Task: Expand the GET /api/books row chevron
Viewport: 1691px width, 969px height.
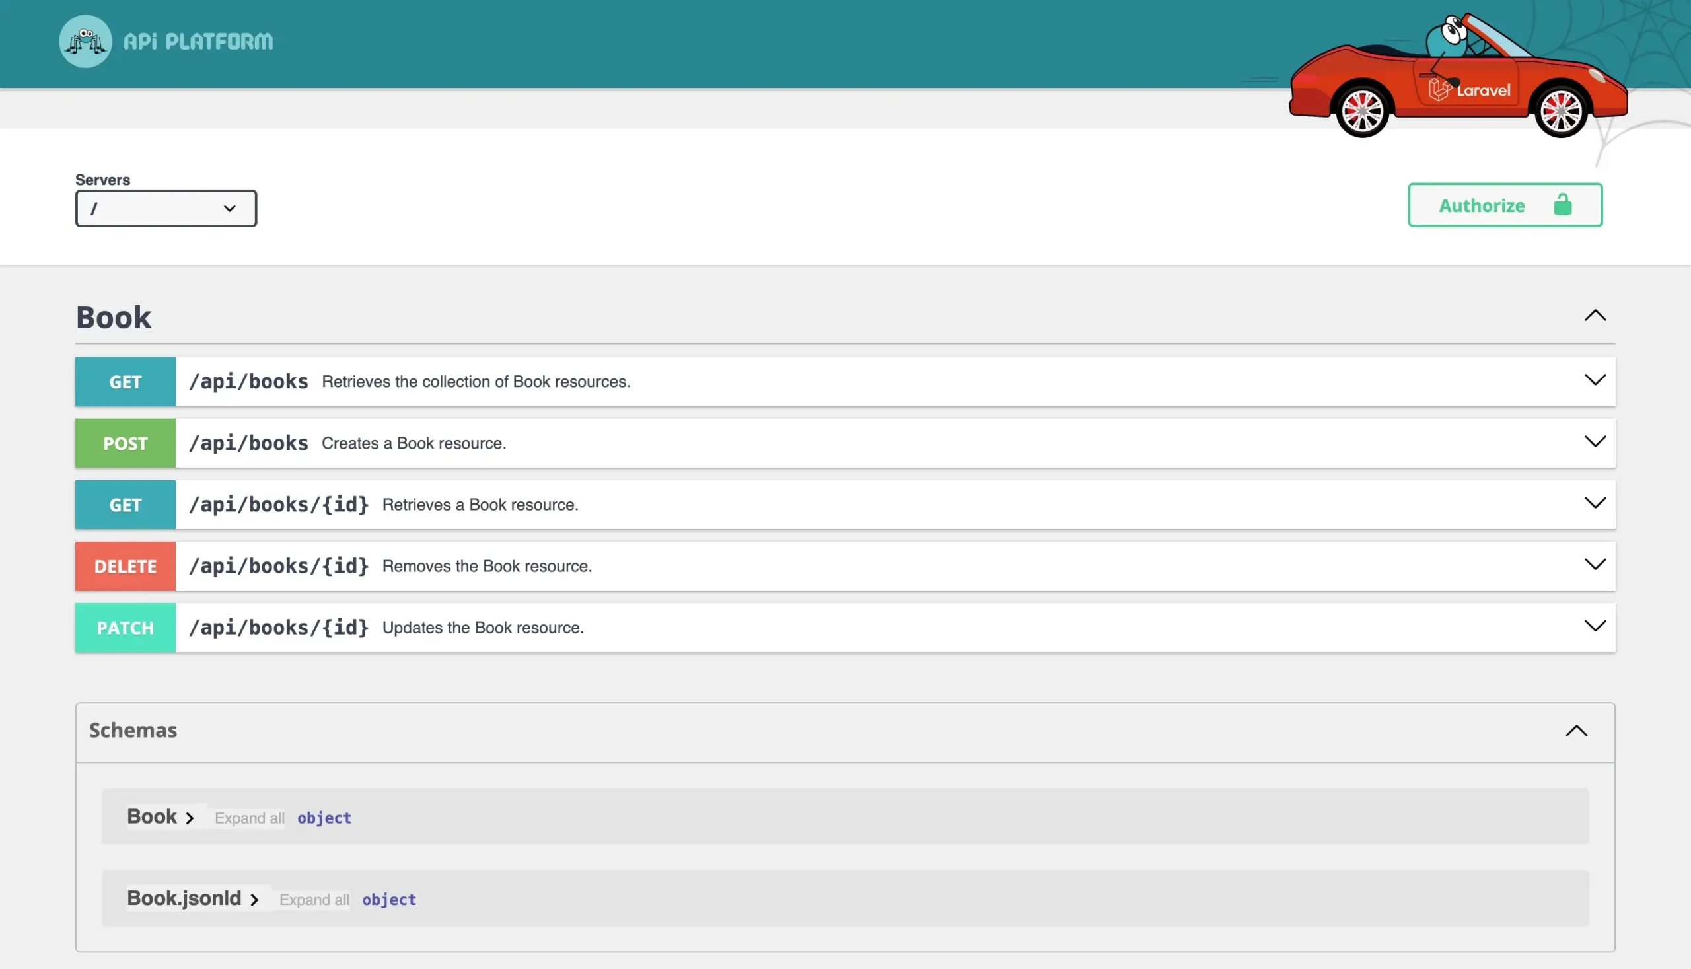Action: click(x=1595, y=380)
